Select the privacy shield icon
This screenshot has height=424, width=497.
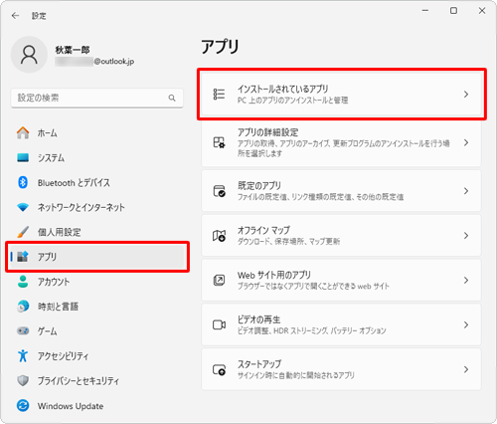click(23, 380)
